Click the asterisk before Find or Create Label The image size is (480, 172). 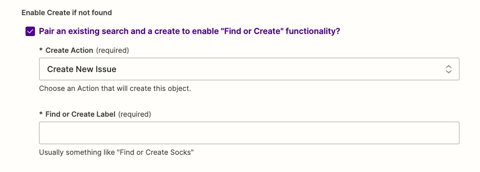pos(41,114)
